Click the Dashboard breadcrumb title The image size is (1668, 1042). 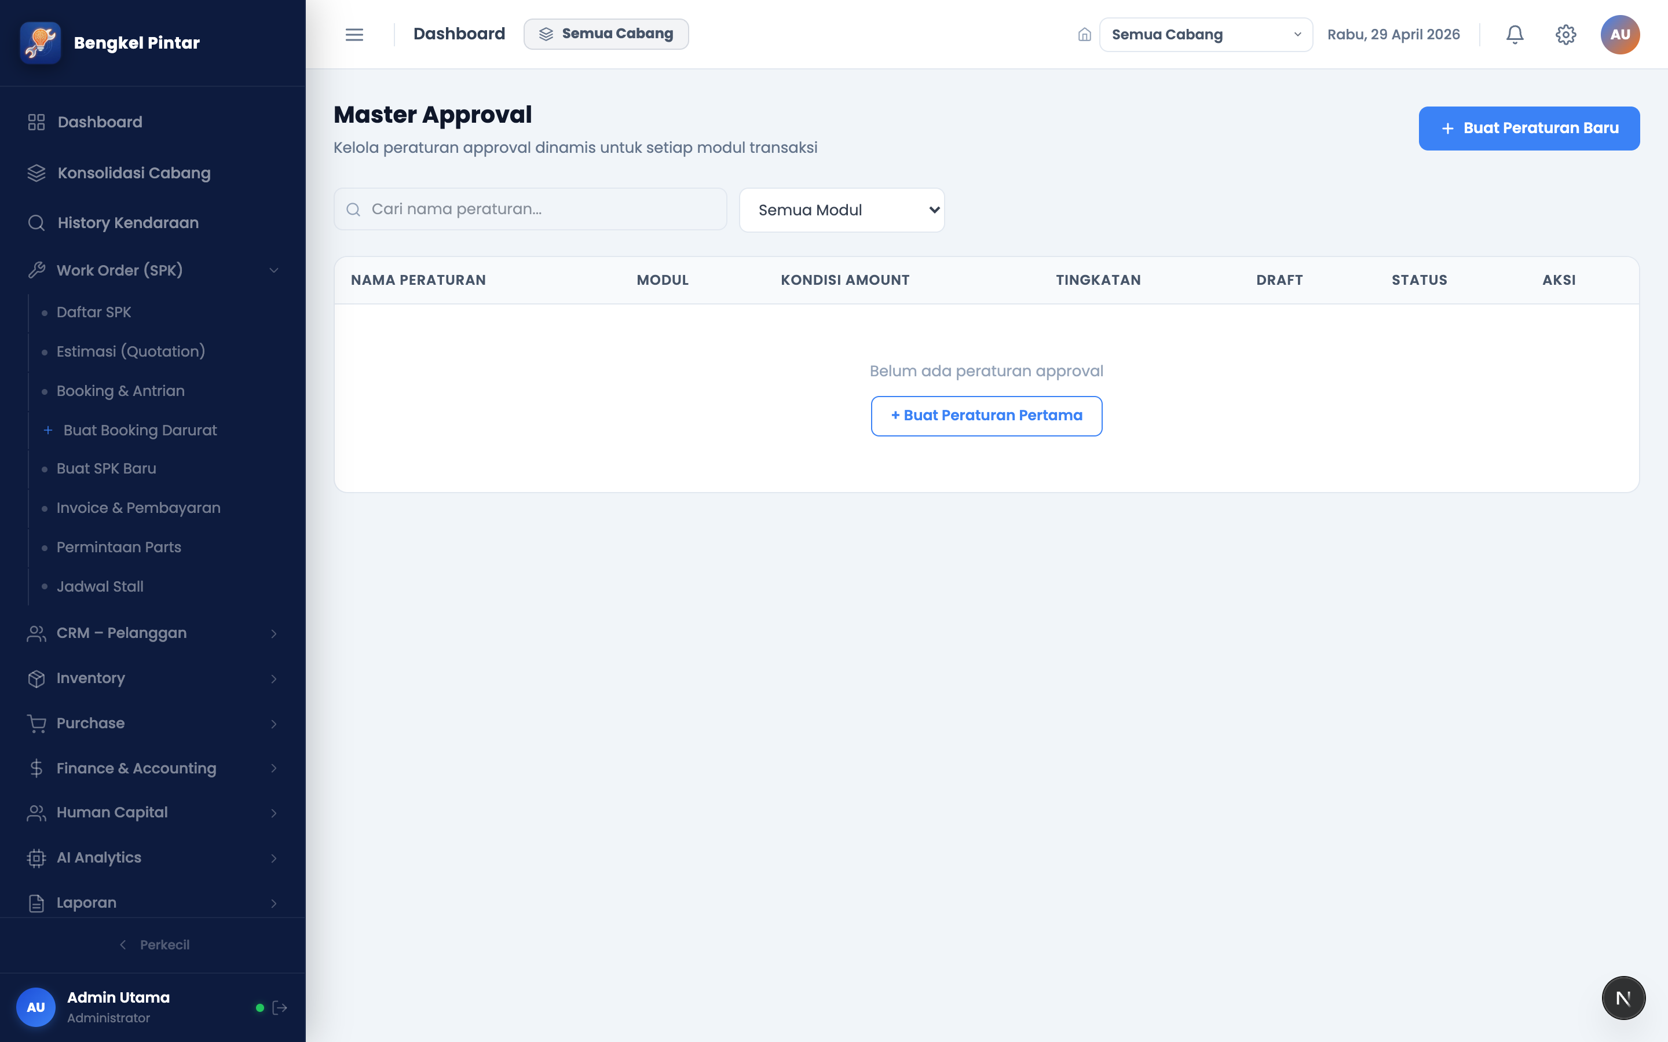coord(459,34)
